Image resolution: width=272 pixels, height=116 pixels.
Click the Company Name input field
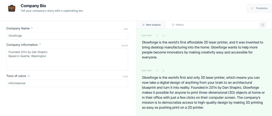point(67,36)
